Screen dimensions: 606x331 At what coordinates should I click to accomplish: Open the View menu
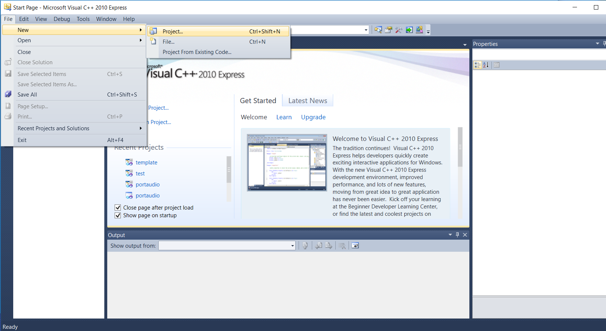41,19
